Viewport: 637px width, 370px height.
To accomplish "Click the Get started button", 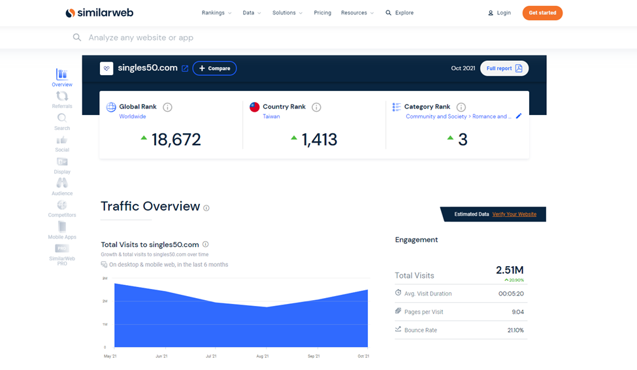I will [542, 13].
